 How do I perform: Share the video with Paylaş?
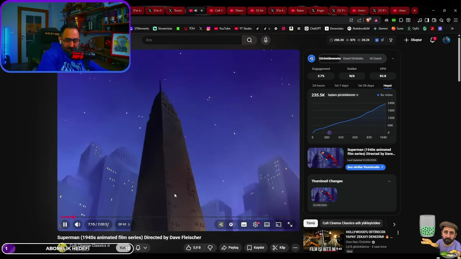[230, 247]
